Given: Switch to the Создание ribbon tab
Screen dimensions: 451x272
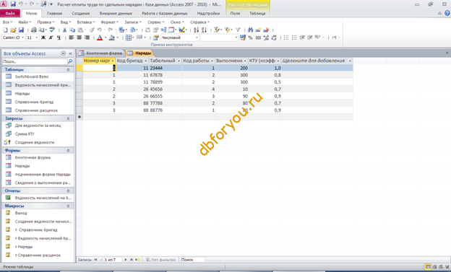Looking at the screenshot, I should [x=81, y=13].
